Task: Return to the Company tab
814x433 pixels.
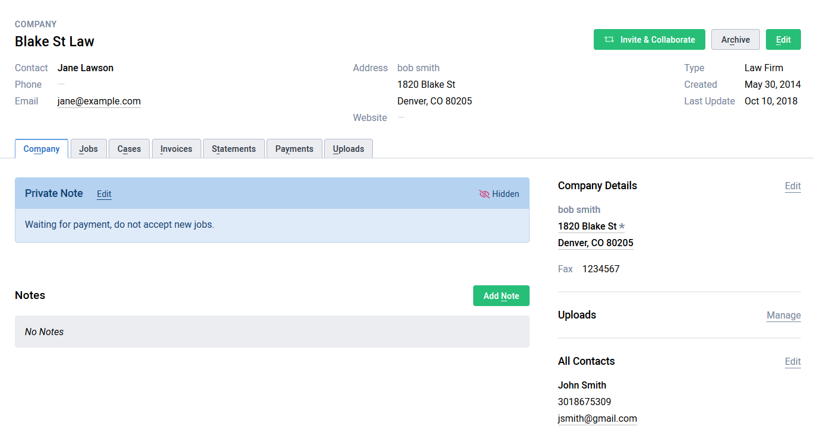Action: click(41, 148)
